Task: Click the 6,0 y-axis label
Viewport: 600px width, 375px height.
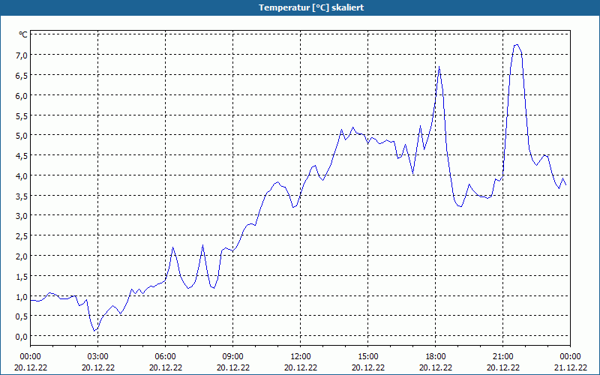Action: [22, 95]
